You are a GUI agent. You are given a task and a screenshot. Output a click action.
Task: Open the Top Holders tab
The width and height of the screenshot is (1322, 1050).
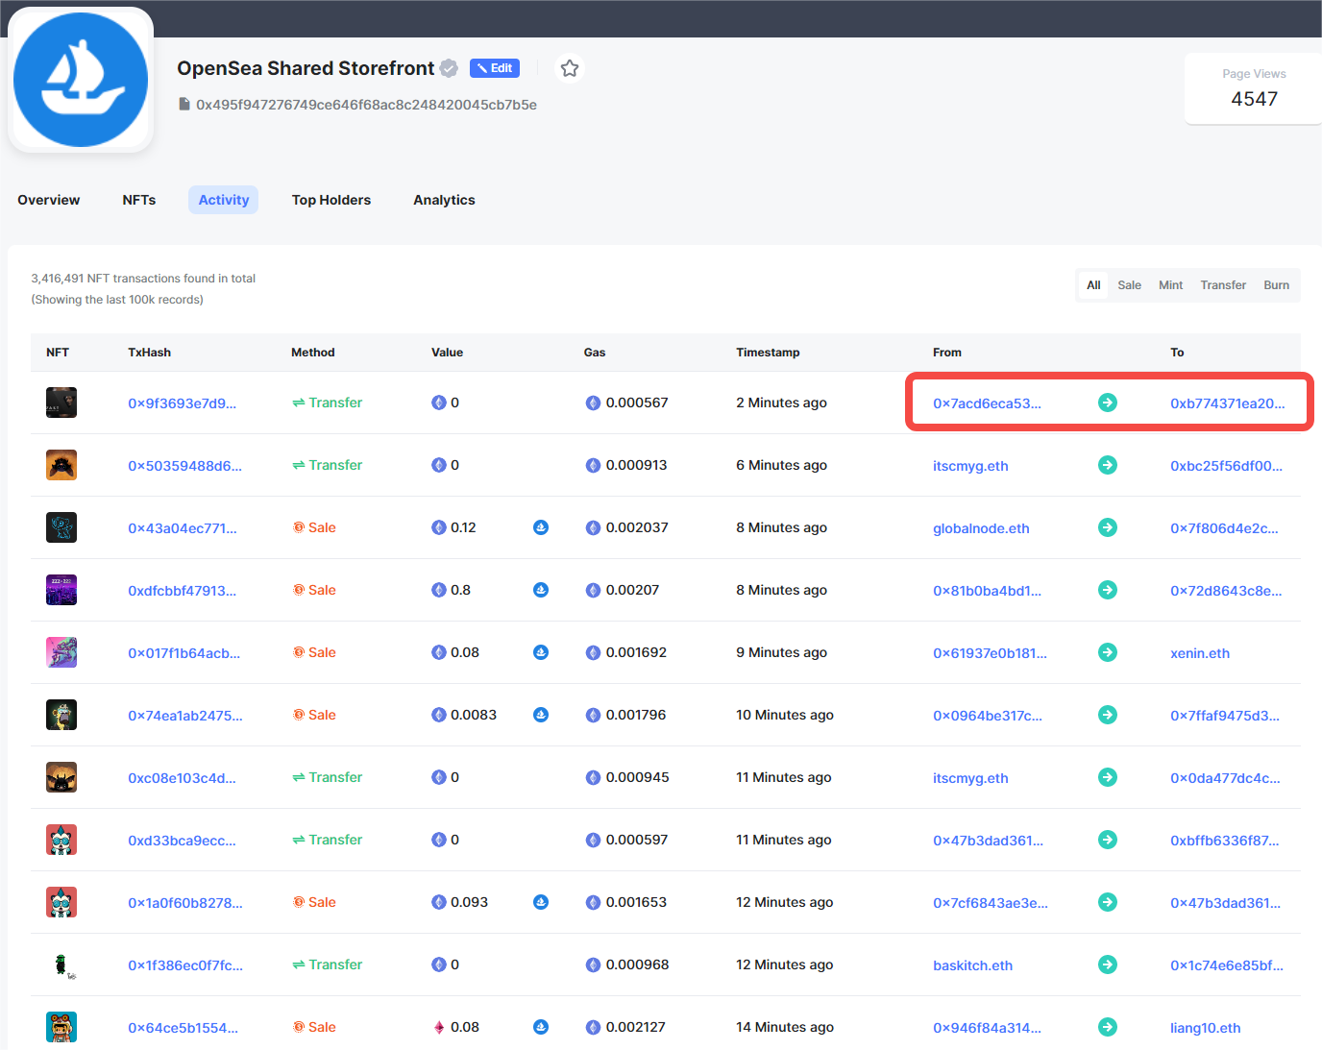[331, 200]
